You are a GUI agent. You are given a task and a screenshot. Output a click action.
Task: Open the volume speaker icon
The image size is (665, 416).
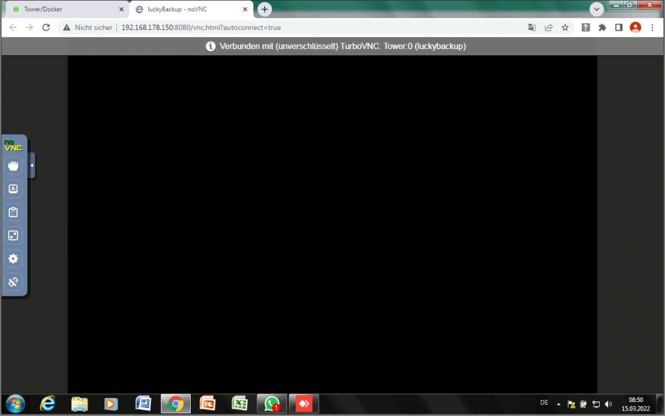coord(608,404)
